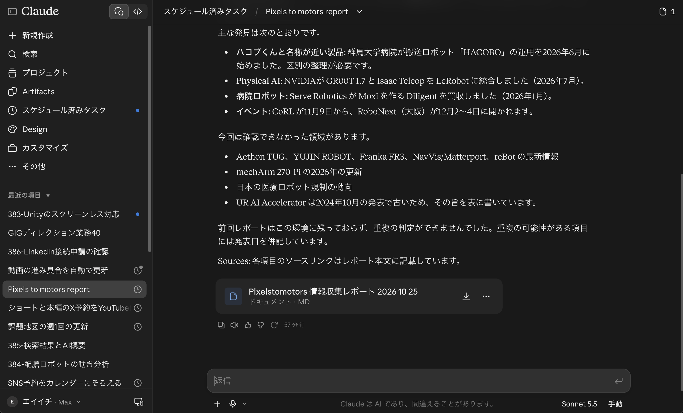Viewport: 683px width, 413px height.
Task: Open chat 383-Unityのスクリーンレス対応
Action: pos(74,214)
